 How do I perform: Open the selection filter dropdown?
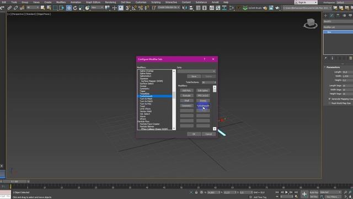[x=33, y=8]
